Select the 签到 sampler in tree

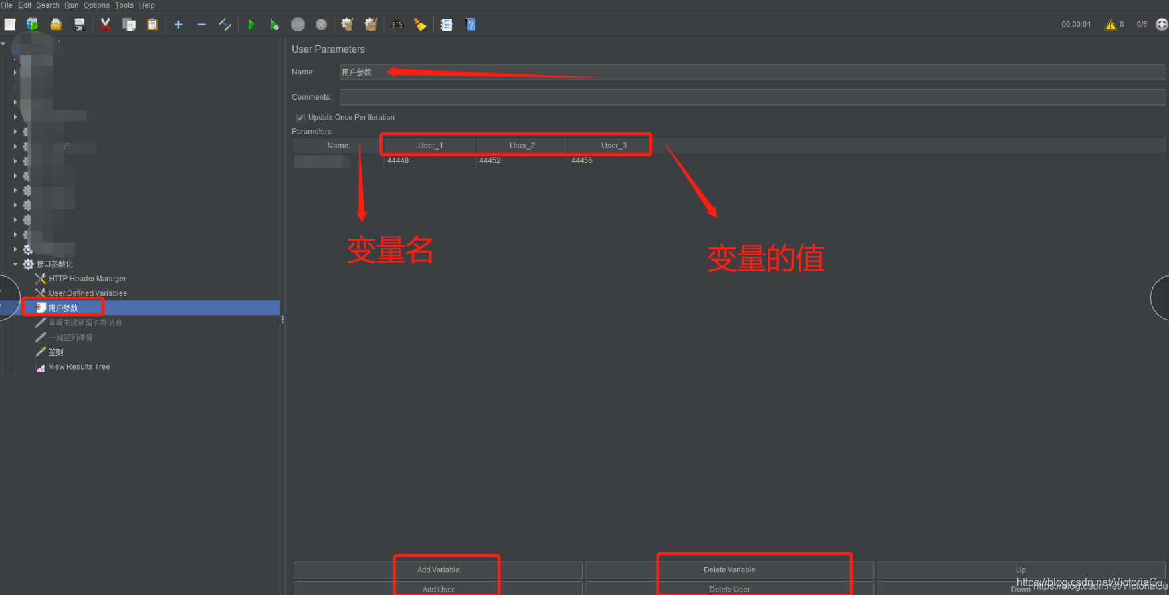coord(56,352)
